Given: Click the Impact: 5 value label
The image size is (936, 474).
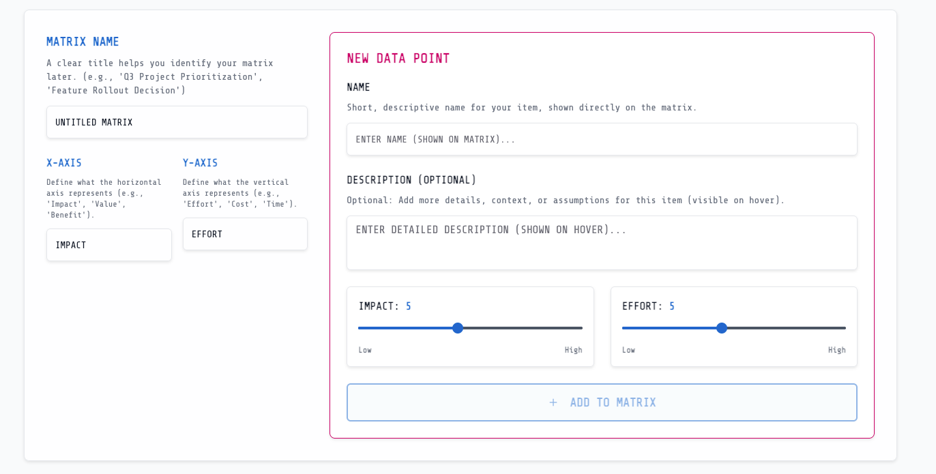Looking at the screenshot, I should click(384, 306).
